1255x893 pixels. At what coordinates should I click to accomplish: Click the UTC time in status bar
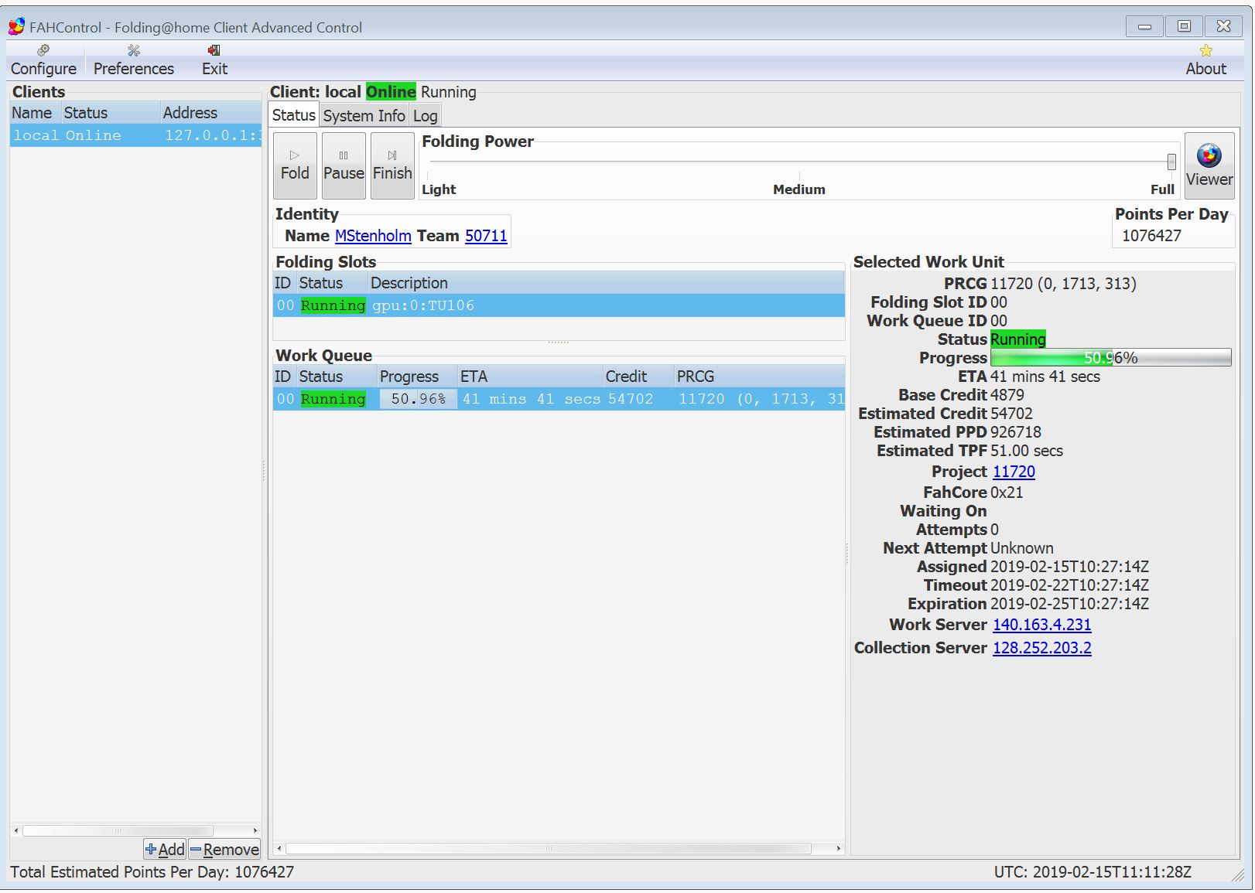pos(1093,872)
